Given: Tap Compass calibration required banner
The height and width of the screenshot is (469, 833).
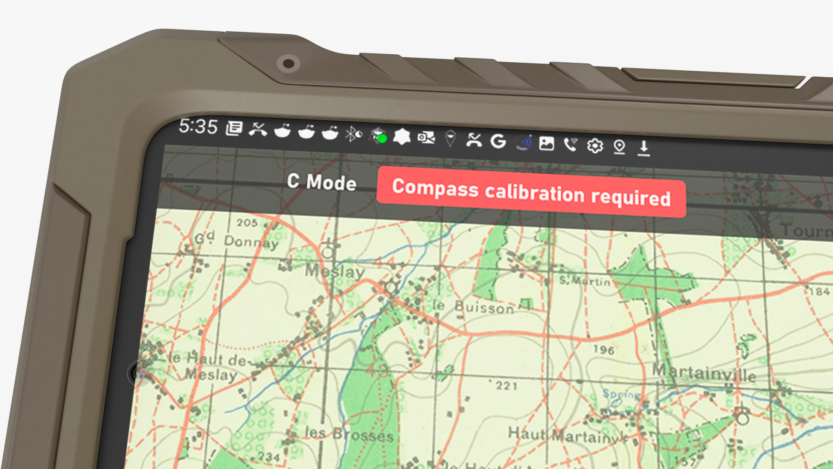Looking at the screenshot, I should [531, 192].
